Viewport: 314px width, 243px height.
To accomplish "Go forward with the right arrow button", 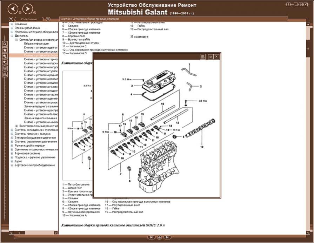I will [x=27, y=9].
